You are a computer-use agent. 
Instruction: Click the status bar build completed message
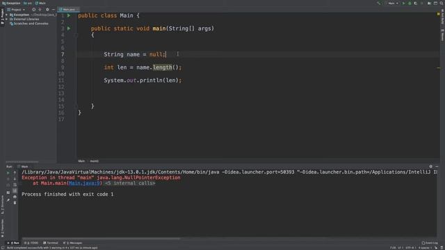point(52,248)
